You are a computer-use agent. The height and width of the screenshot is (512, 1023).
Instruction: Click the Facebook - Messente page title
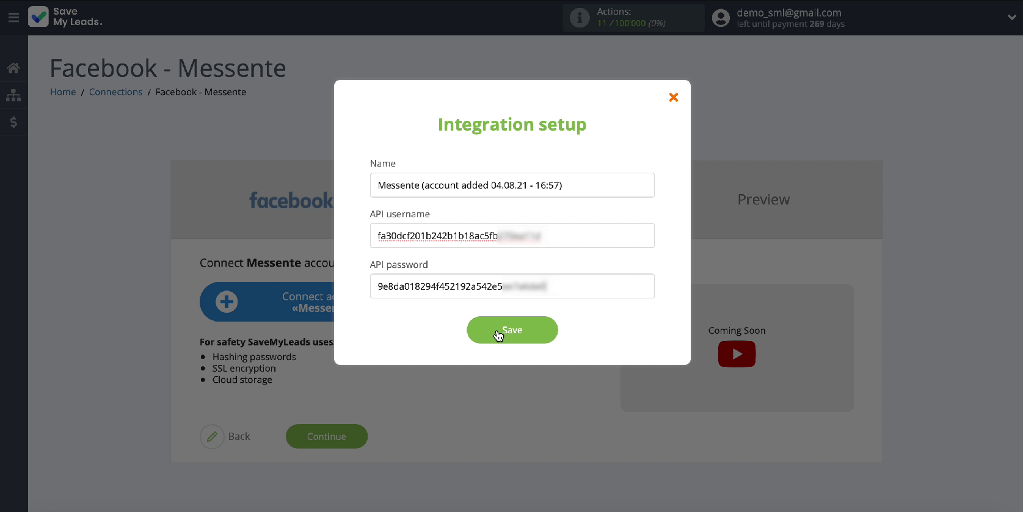[168, 68]
